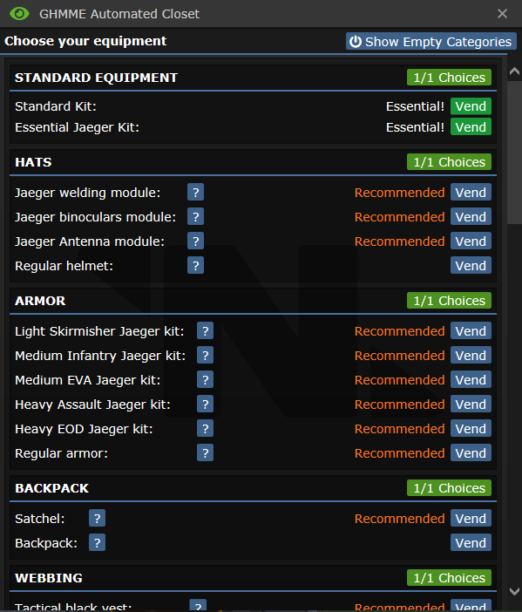Open help for Jaeger welding module
The width and height of the screenshot is (522, 612).
[x=195, y=193]
